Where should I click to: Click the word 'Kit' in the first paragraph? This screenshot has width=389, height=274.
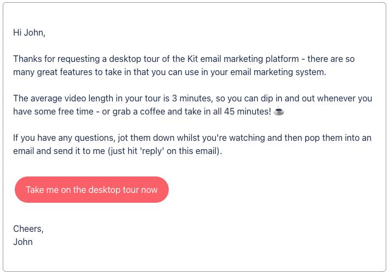pyautogui.click(x=193, y=59)
